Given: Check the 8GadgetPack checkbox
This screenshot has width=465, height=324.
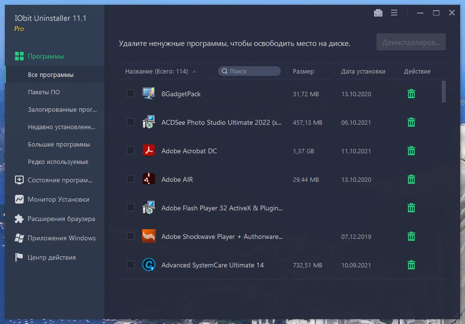Looking at the screenshot, I should [x=131, y=93].
